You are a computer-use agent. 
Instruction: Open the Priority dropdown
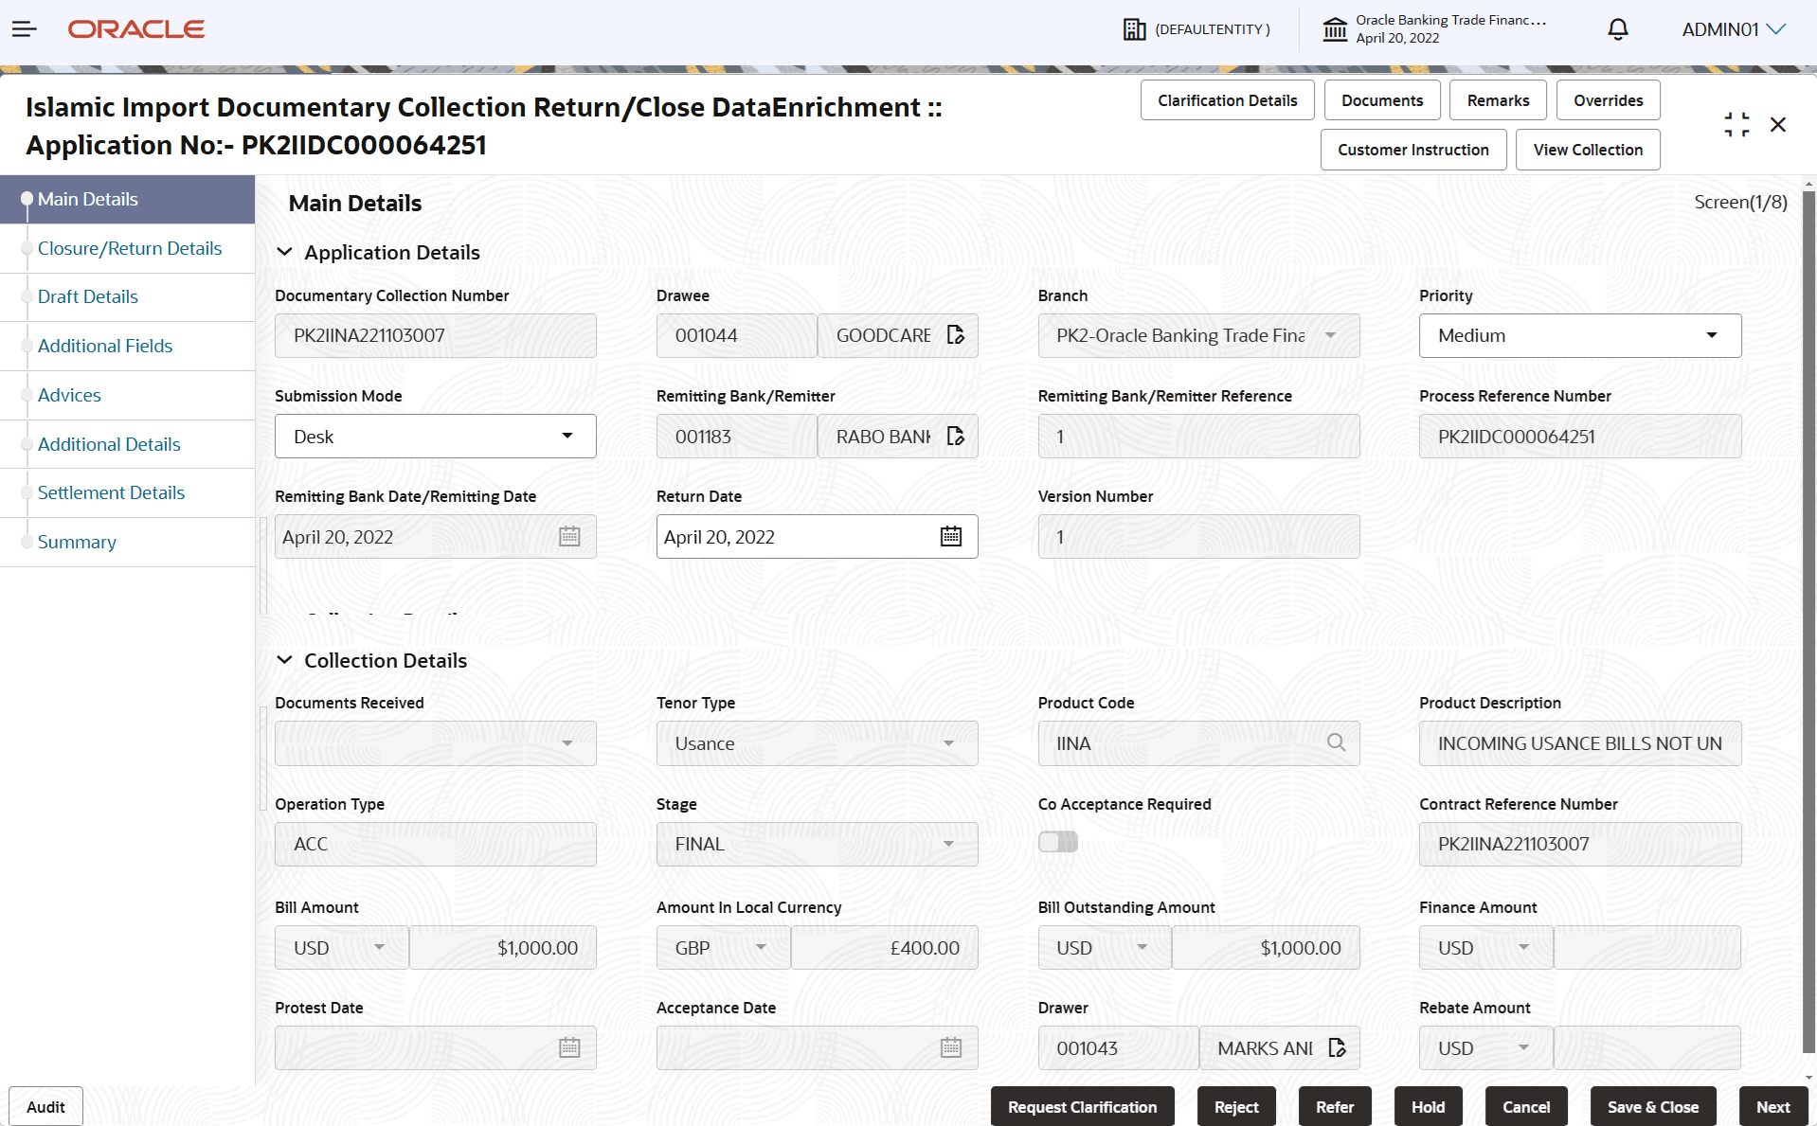[x=1579, y=336]
